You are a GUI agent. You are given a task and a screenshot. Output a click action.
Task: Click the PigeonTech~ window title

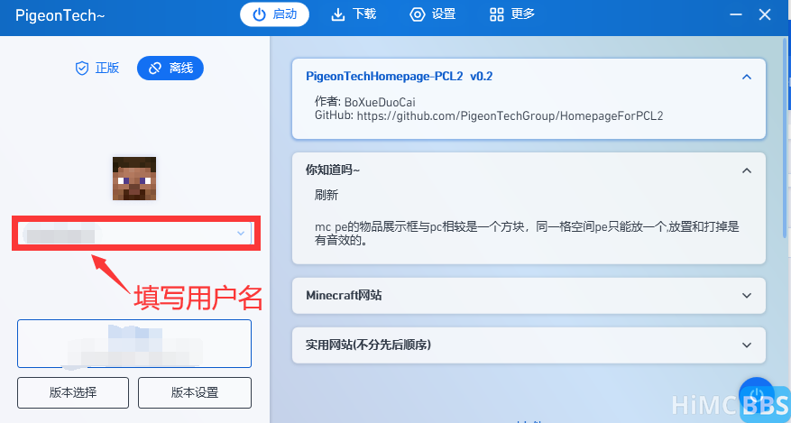click(x=60, y=15)
